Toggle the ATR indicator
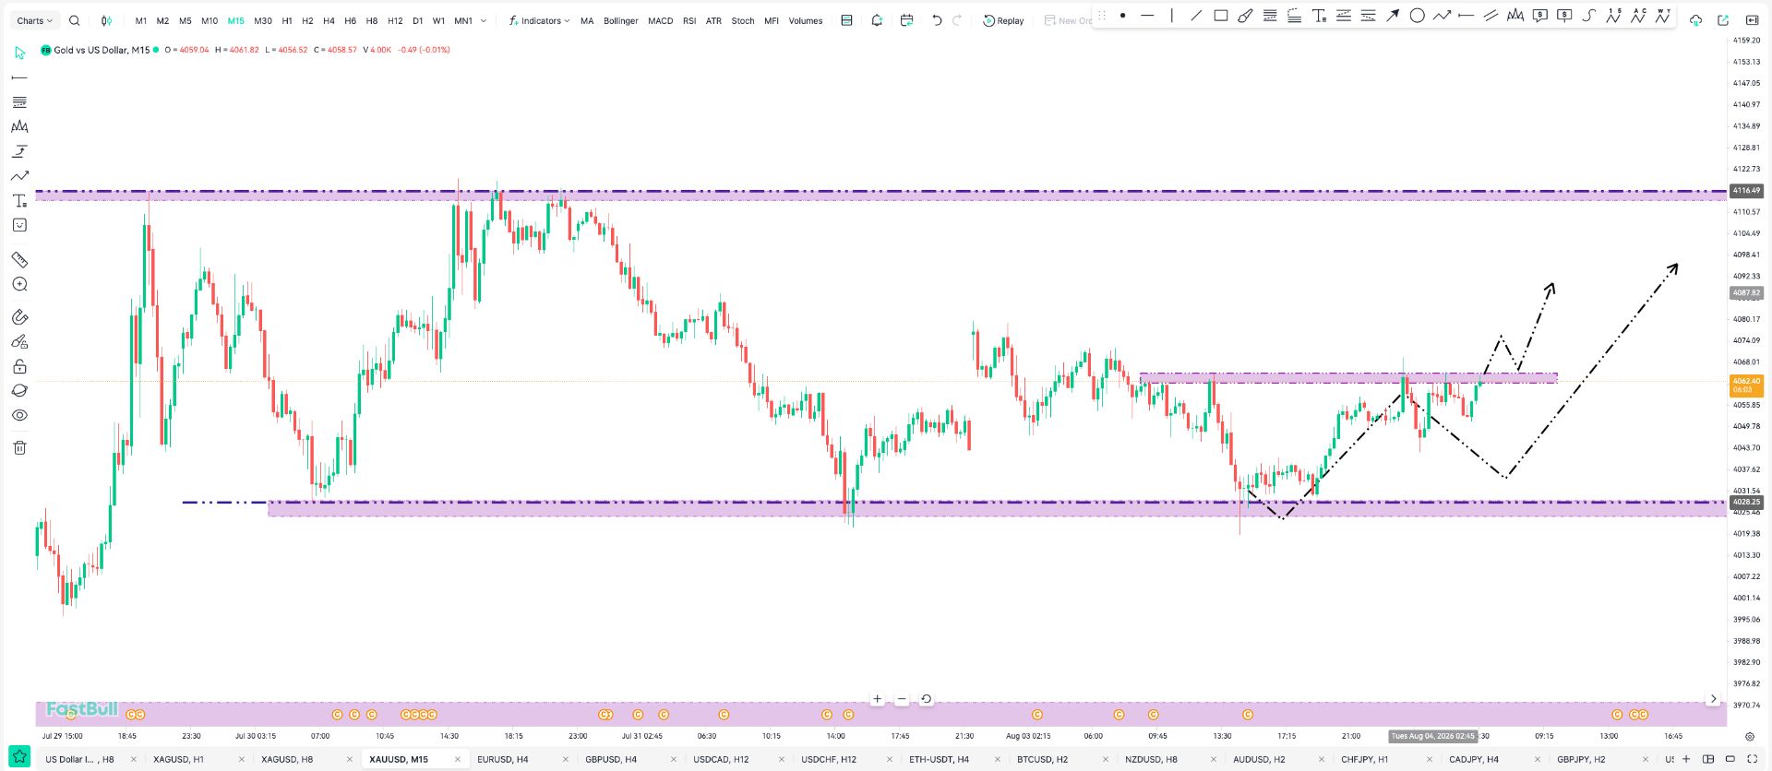 [713, 20]
